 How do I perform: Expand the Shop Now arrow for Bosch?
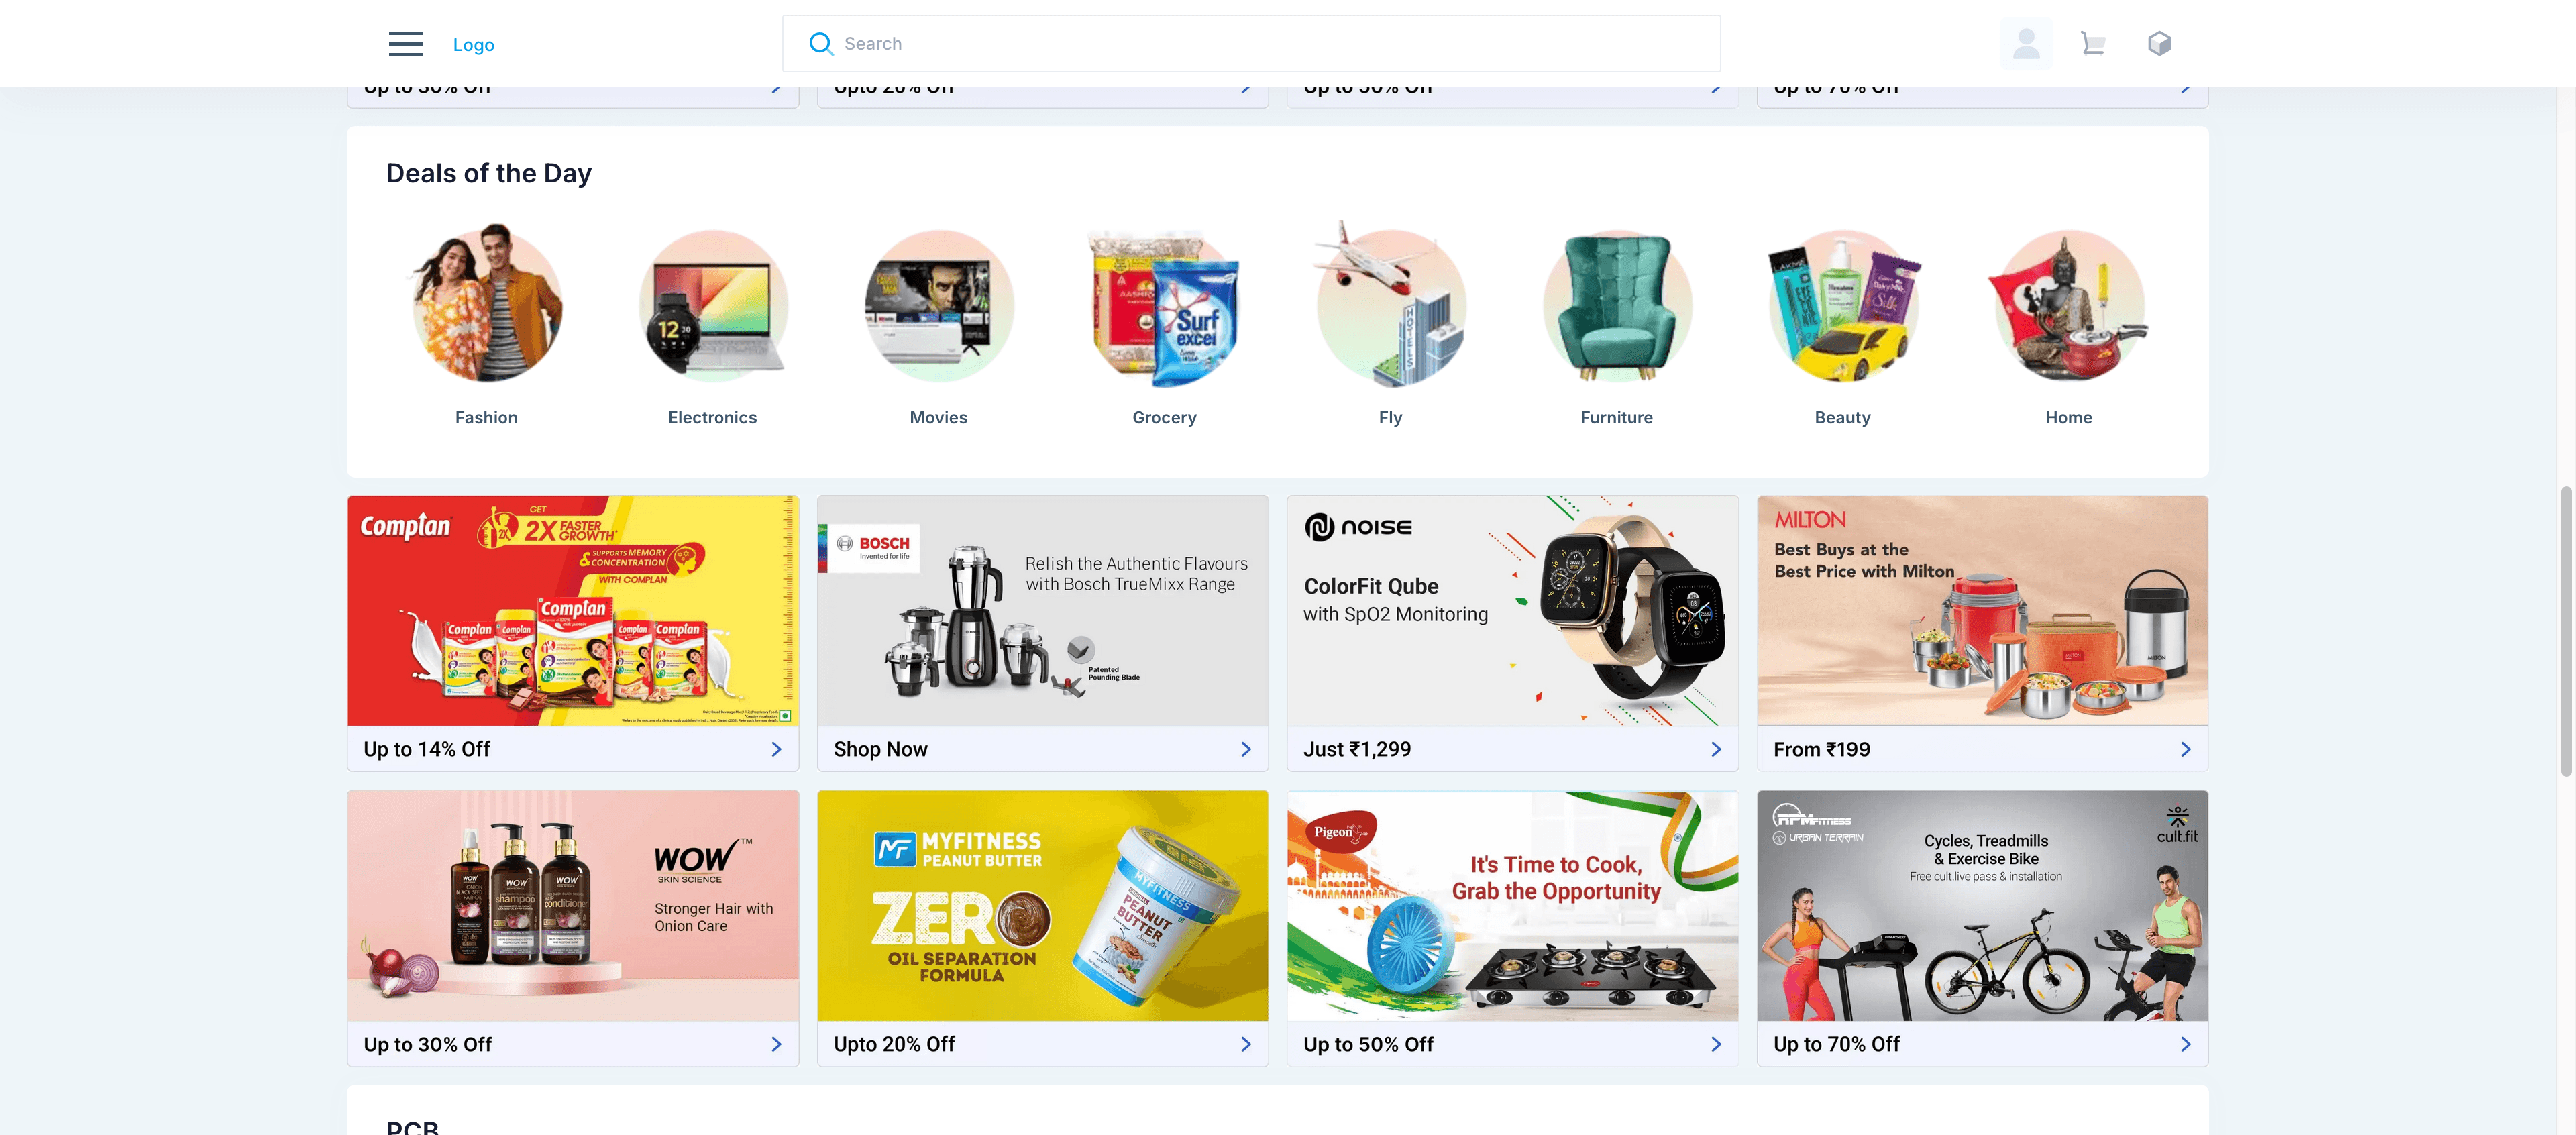[1246, 749]
